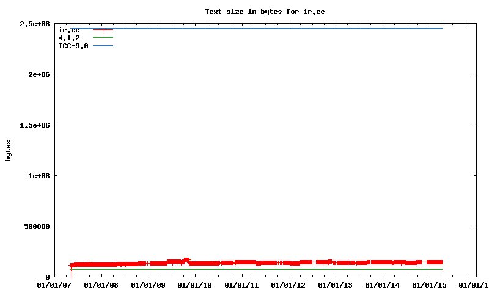The height and width of the screenshot is (293, 489).
Task: Click the 1.5e+06 y-axis tick label
Action: [x=35, y=125]
